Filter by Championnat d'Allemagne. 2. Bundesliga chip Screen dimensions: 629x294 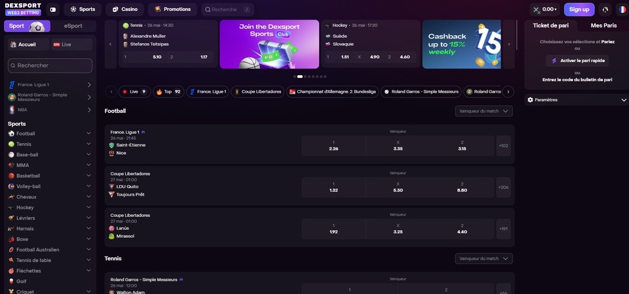[333, 91]
